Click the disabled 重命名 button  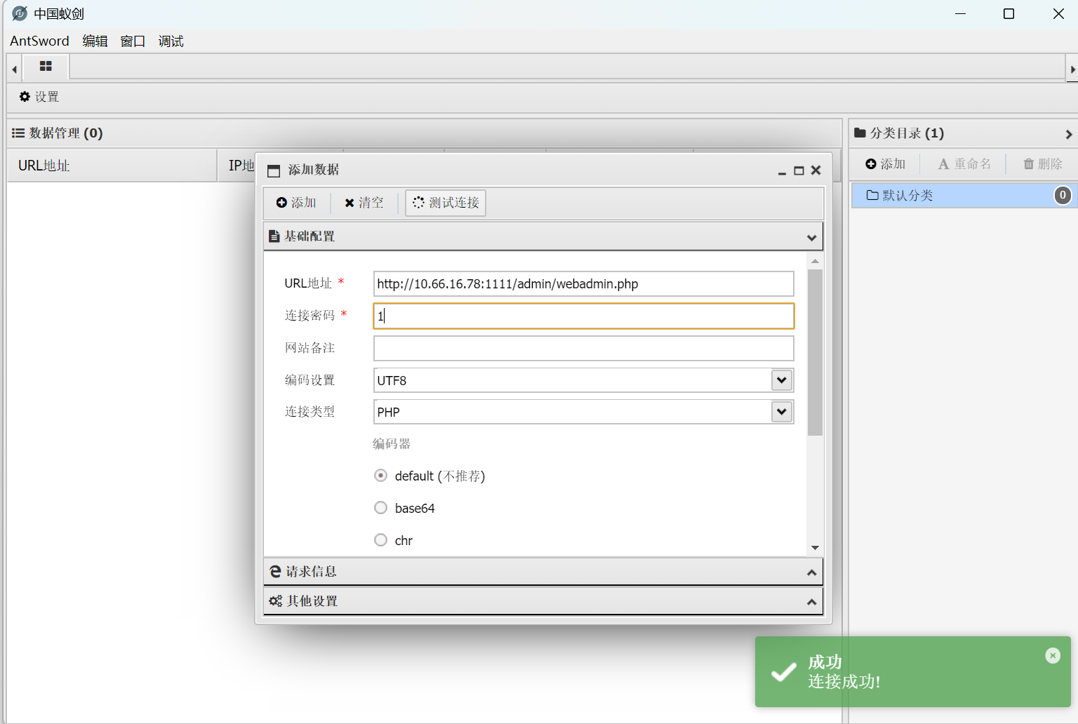964,164
